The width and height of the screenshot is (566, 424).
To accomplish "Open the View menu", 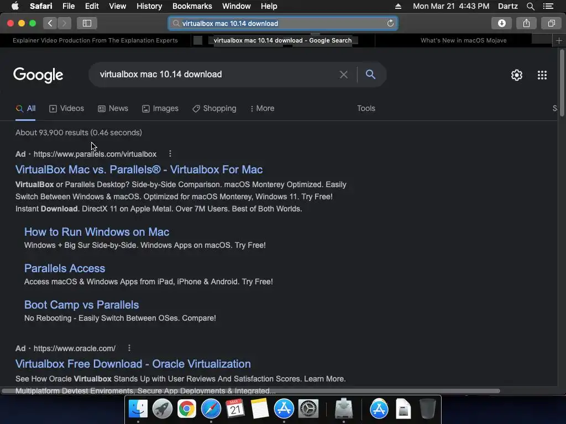I will pos(117,6).
